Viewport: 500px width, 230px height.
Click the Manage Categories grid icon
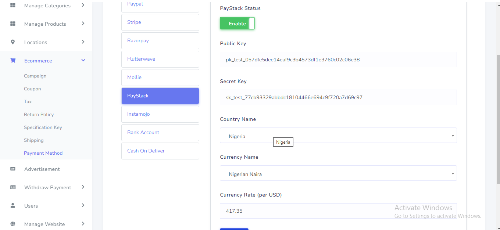(13, 6)
